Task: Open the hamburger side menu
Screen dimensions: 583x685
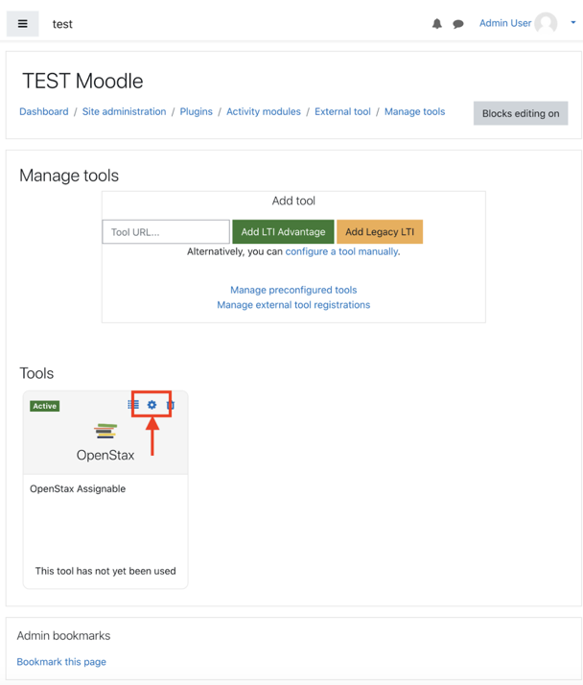Action: pos(23,24)
